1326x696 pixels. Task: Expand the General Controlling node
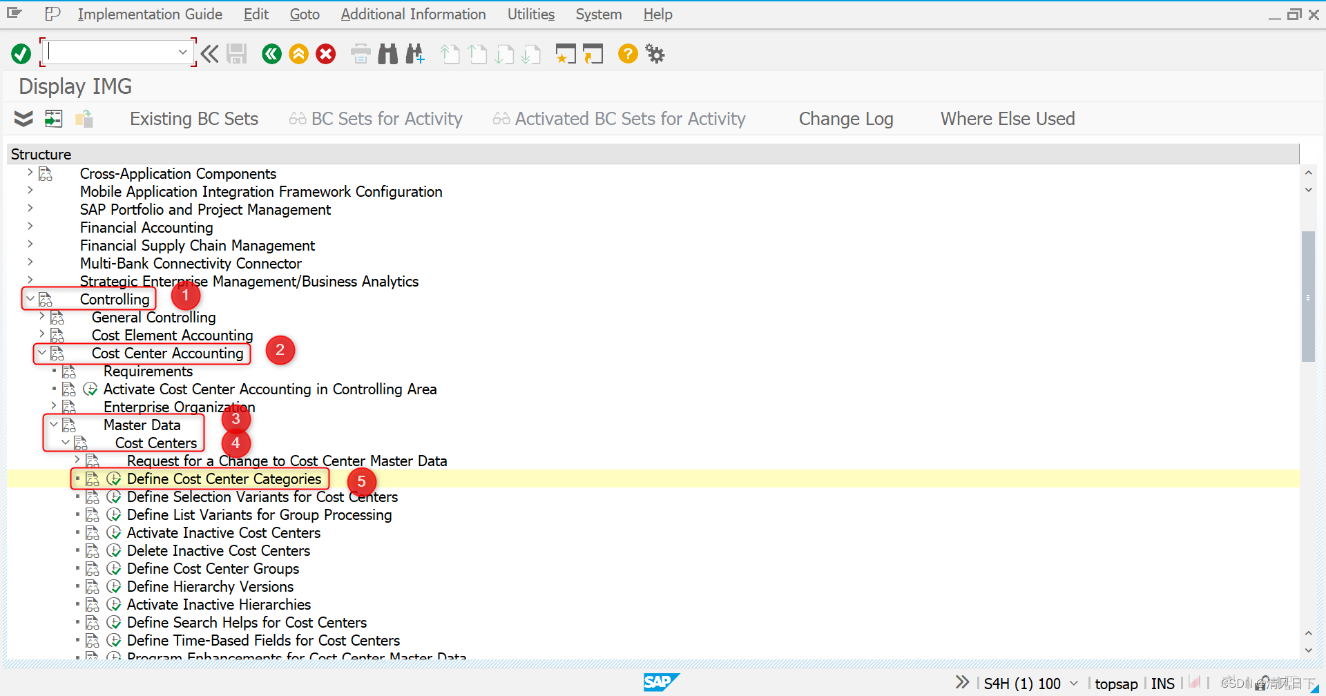[41, 316]
